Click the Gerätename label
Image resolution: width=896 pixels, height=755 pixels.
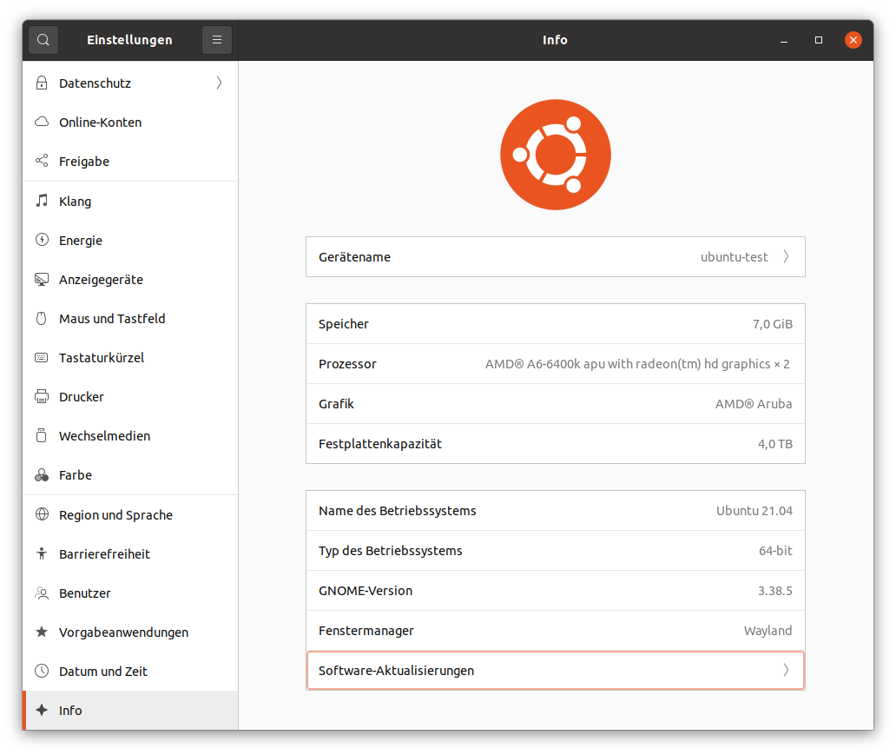354,257
